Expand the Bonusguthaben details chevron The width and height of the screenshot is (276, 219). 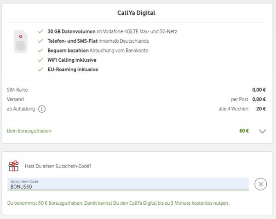coord(262,131)
